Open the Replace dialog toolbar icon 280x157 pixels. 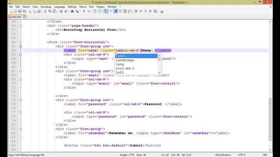click(77, 11)
